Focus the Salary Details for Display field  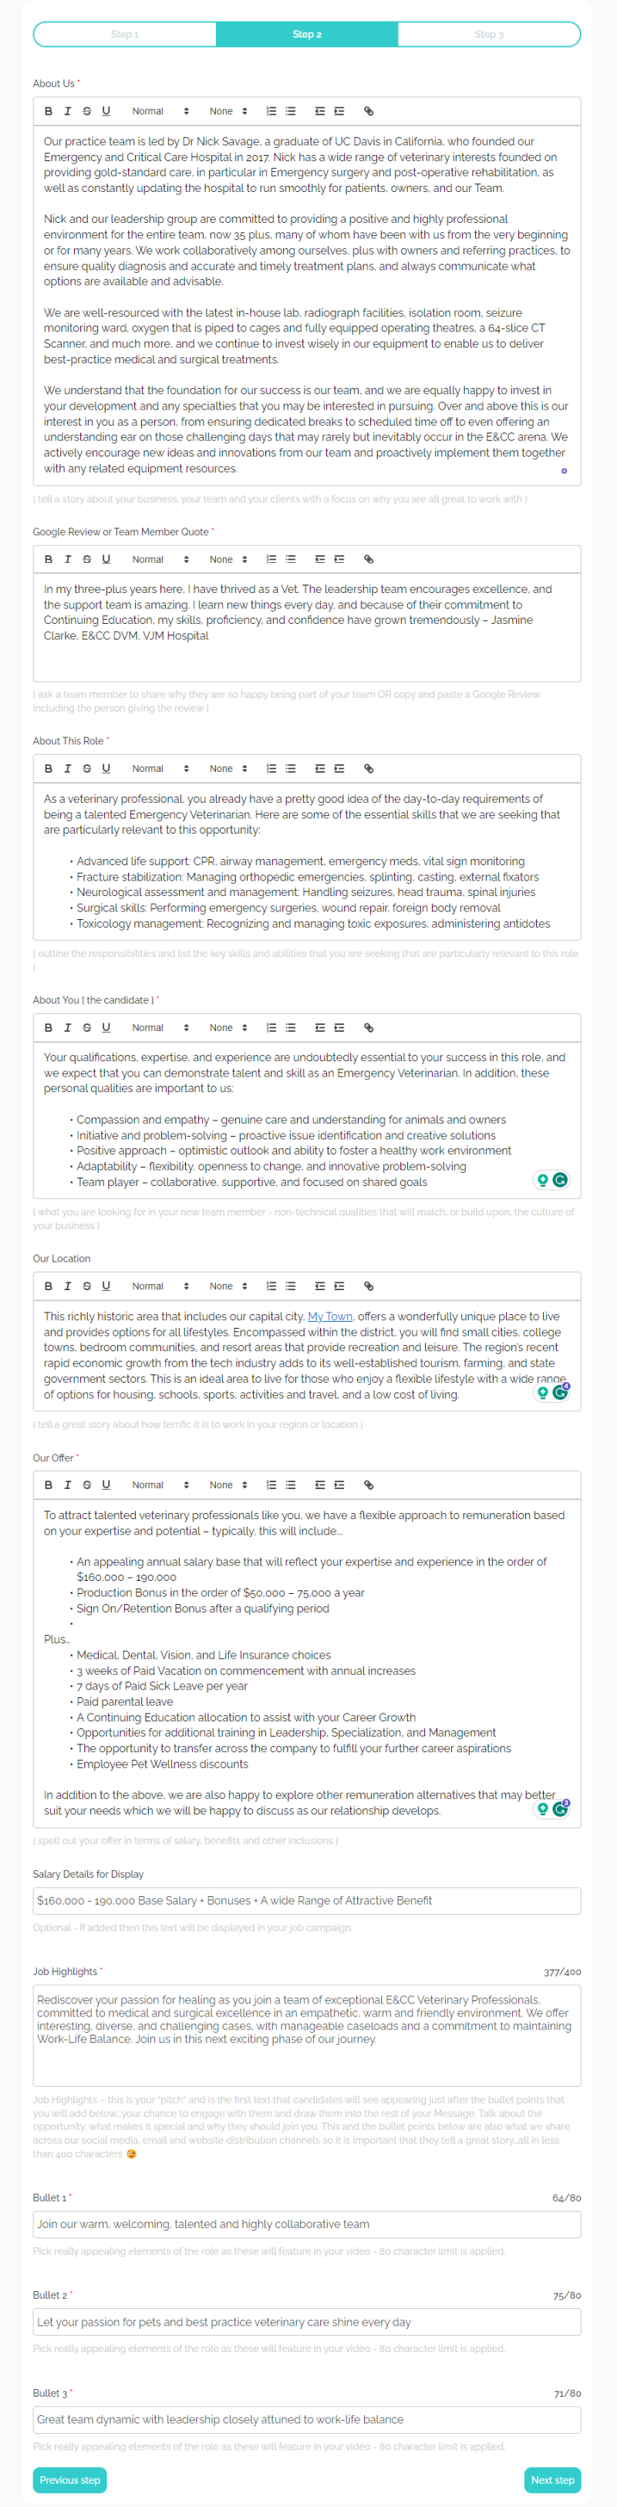(x=306, y=1901)
